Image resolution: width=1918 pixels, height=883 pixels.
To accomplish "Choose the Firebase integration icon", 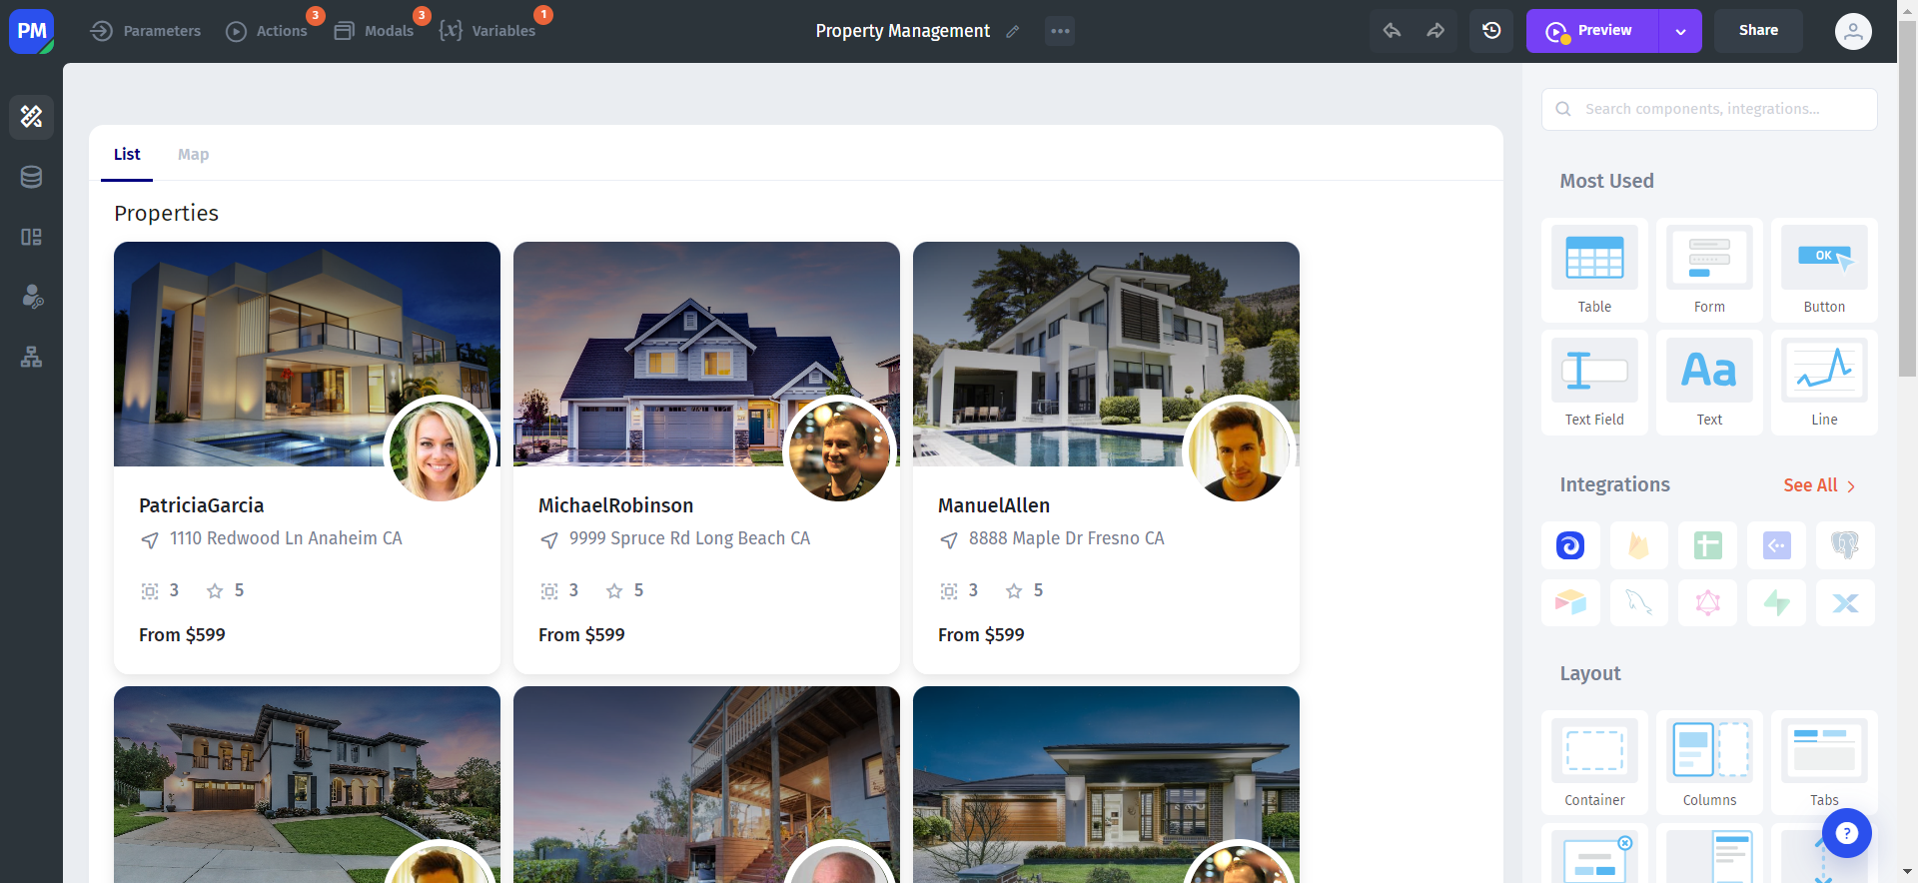I will pos(1639,545).
